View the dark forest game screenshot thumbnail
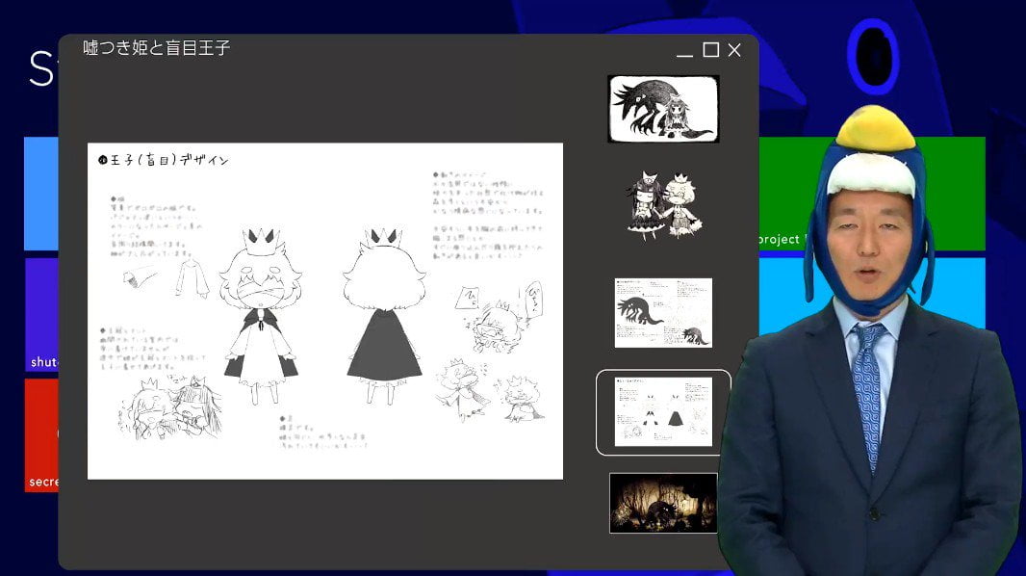This screenshot has width=1026, height=576. point(663,503)
